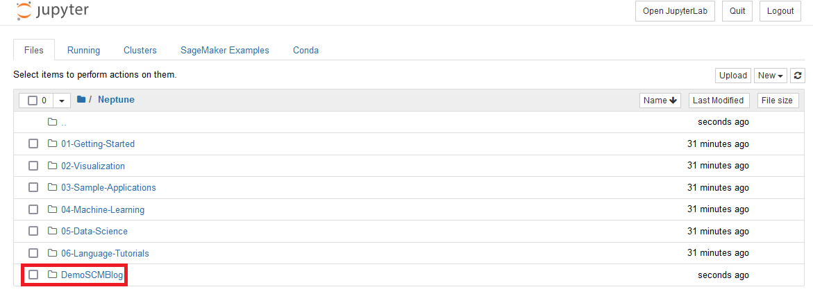Open the 05-Data-Science folder link
Image resolution: width=813 pixels, height=294 pixels.
tap(94, 231)
